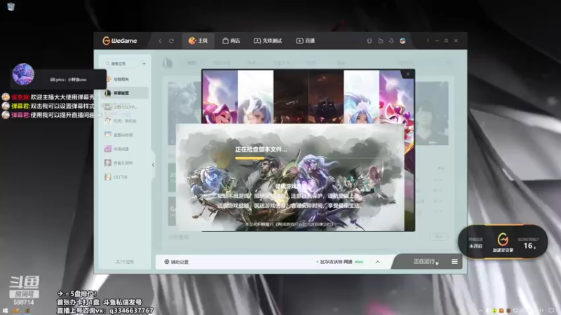Viewport: 561px width, 315px height.
Task: Click the pink game icon above QQ飞车's neighbor
Action: click(108, 148)
